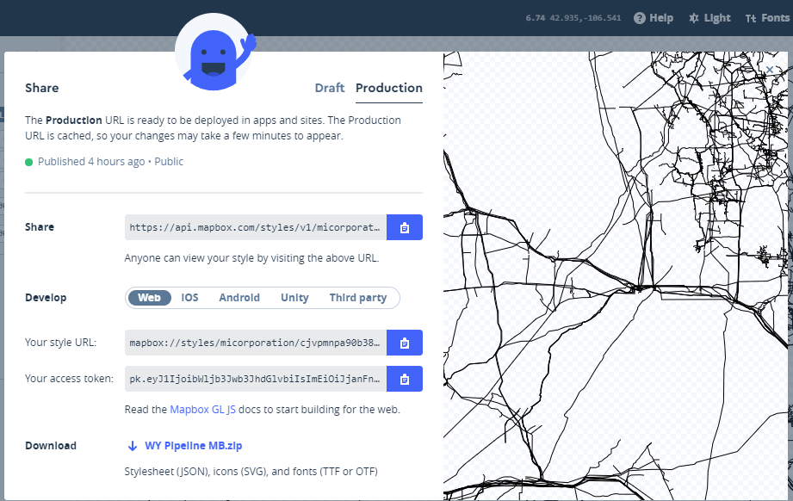Select the Production tab

pyautogui.click(x=389, y=88)
